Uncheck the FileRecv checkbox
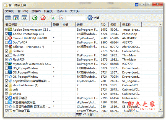Screen dimensions: 166x120 coord(6,51)
